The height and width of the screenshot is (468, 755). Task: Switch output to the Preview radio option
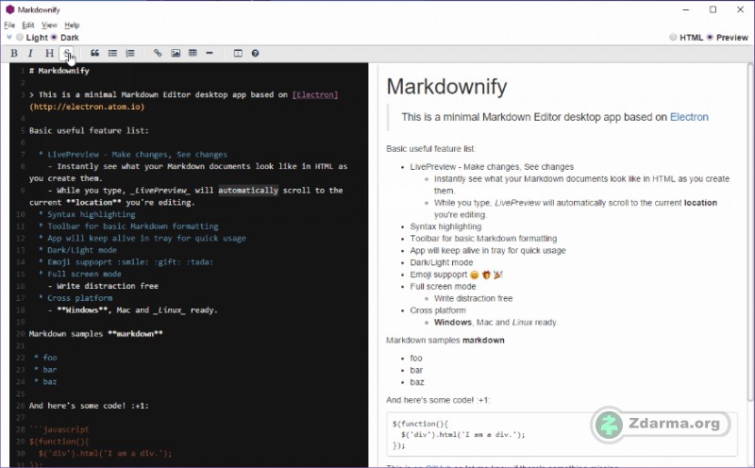(x=710, y=37)
